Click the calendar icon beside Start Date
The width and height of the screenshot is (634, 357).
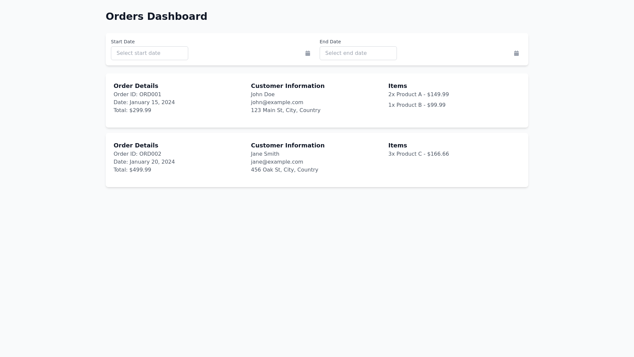[307, 53]
